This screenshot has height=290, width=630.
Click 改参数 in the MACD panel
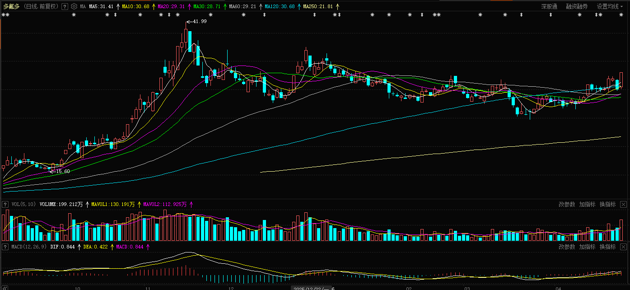point(567,247)
